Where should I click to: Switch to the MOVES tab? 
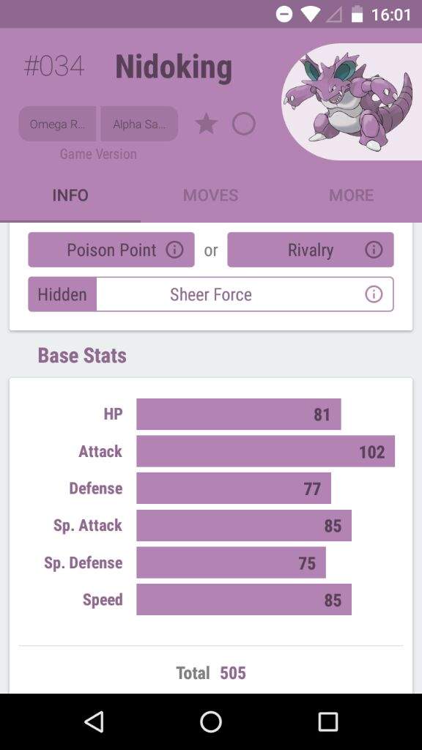pyautogui.click(x=210, y=195)
